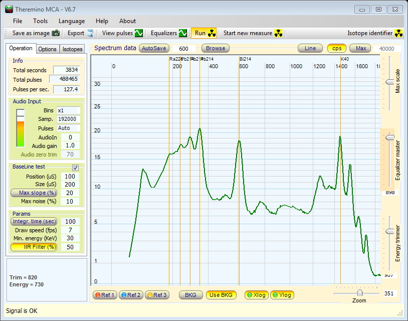Screen dimensions: 408x321
Task: Click the Browse button
Action: tap(216, 49)
